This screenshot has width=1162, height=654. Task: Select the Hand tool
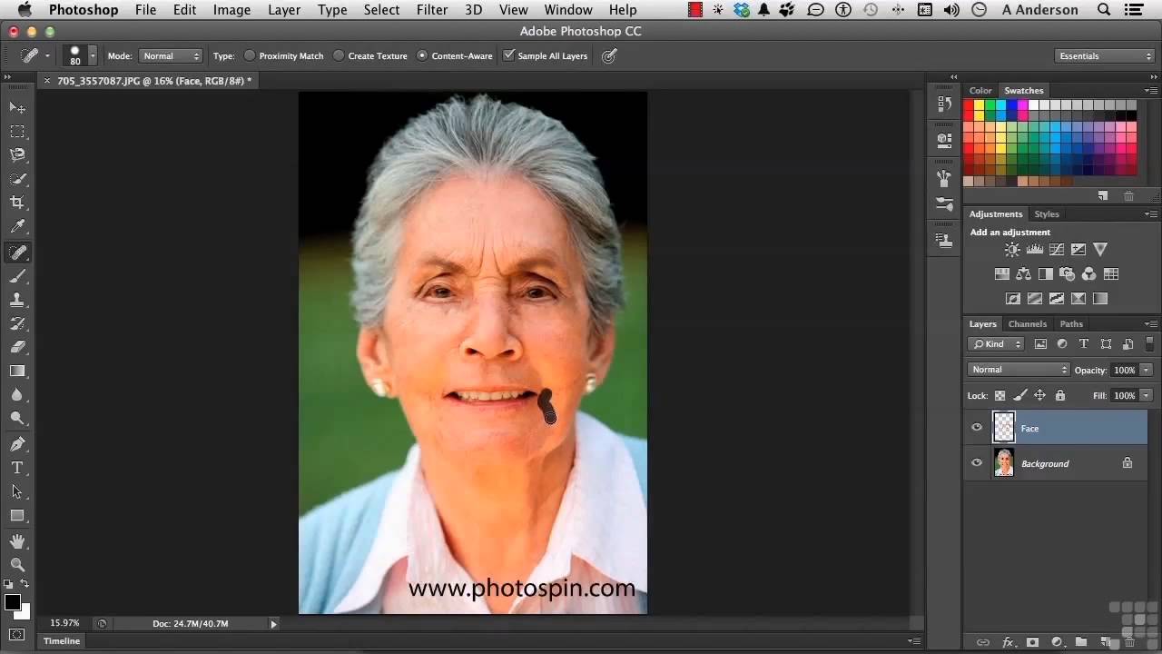pyautogui.click(x=17, y=541)
